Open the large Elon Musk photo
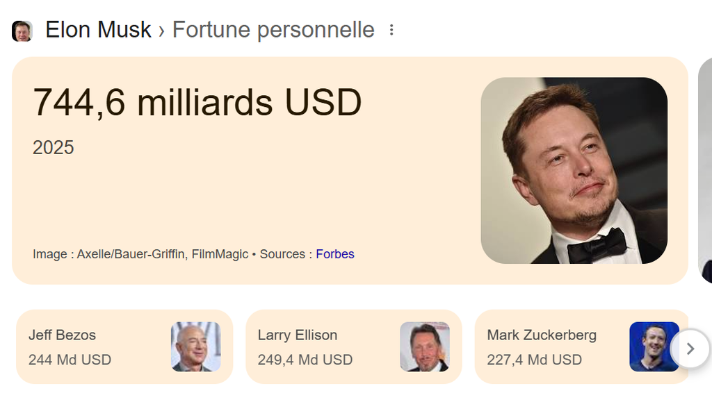The width and height of the screenshot is (712, 402). point(574,170)
